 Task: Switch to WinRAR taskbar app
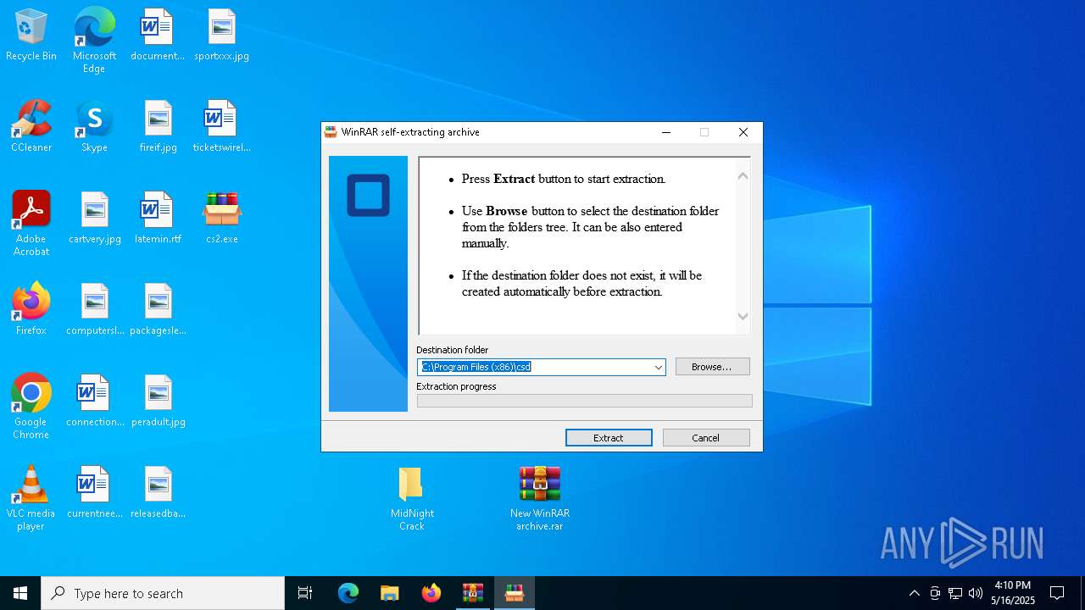tap(473, 593)
